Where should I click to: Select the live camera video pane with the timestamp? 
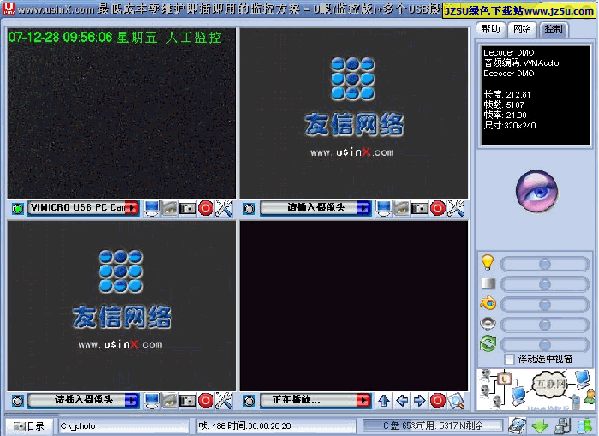(x=121, y=113)
